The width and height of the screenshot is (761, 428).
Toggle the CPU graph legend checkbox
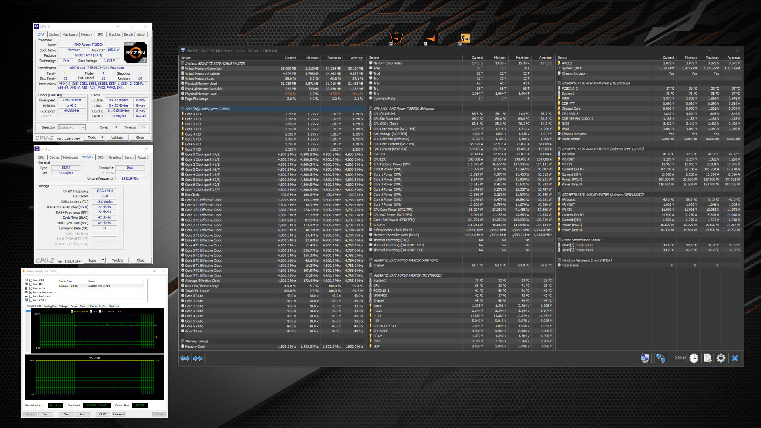tap(91, 311)
